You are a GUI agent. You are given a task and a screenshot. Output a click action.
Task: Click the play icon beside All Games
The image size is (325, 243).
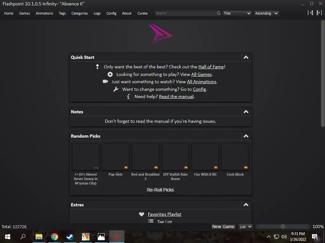point(110,74)
